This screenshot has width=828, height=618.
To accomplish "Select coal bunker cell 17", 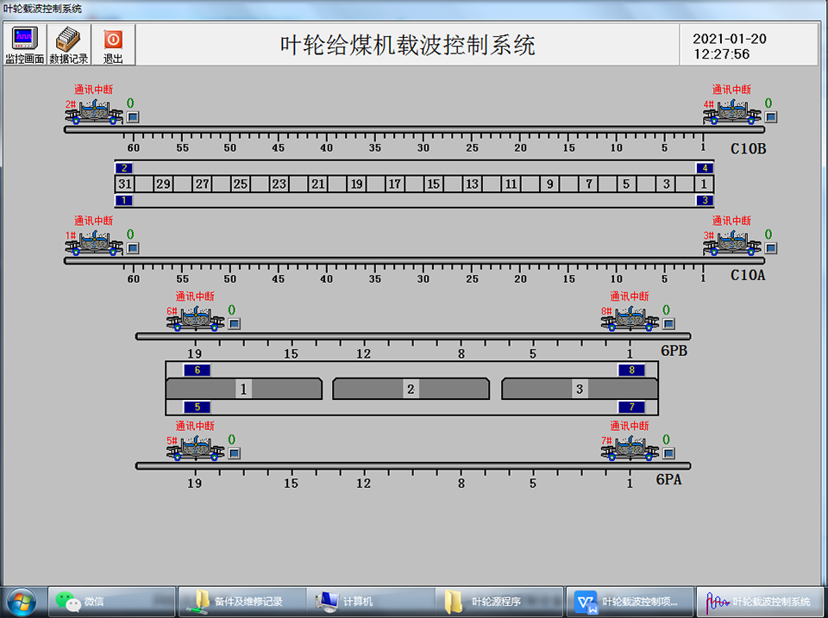I will click(x=395, y=184).
